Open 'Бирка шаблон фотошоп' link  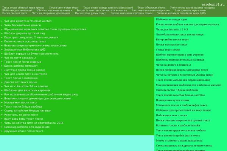coord(21,66)
